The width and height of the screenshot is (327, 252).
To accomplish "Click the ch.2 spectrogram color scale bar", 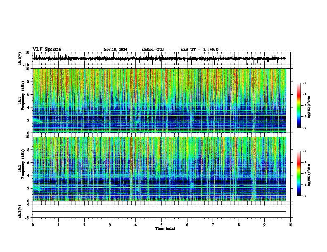I will [x=299, y=173].
